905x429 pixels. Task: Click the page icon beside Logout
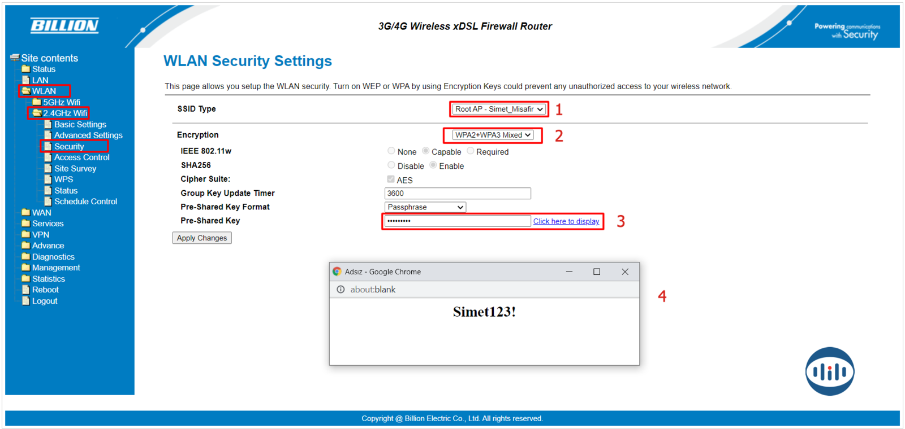[x=25, y=301]
